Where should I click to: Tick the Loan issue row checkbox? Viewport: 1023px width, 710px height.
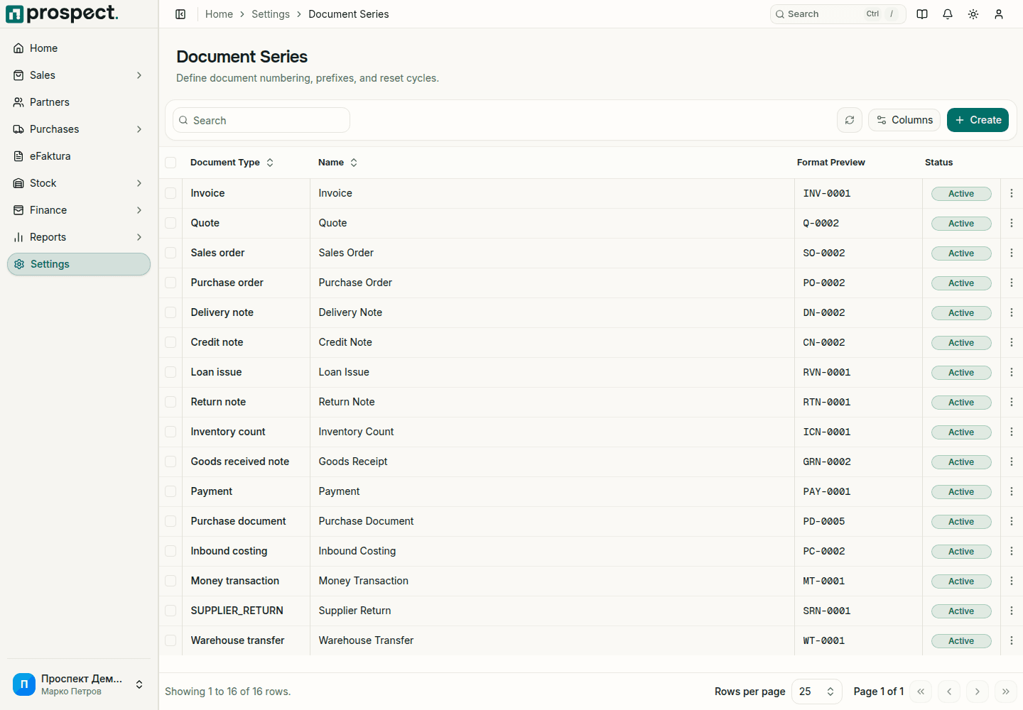170,372
